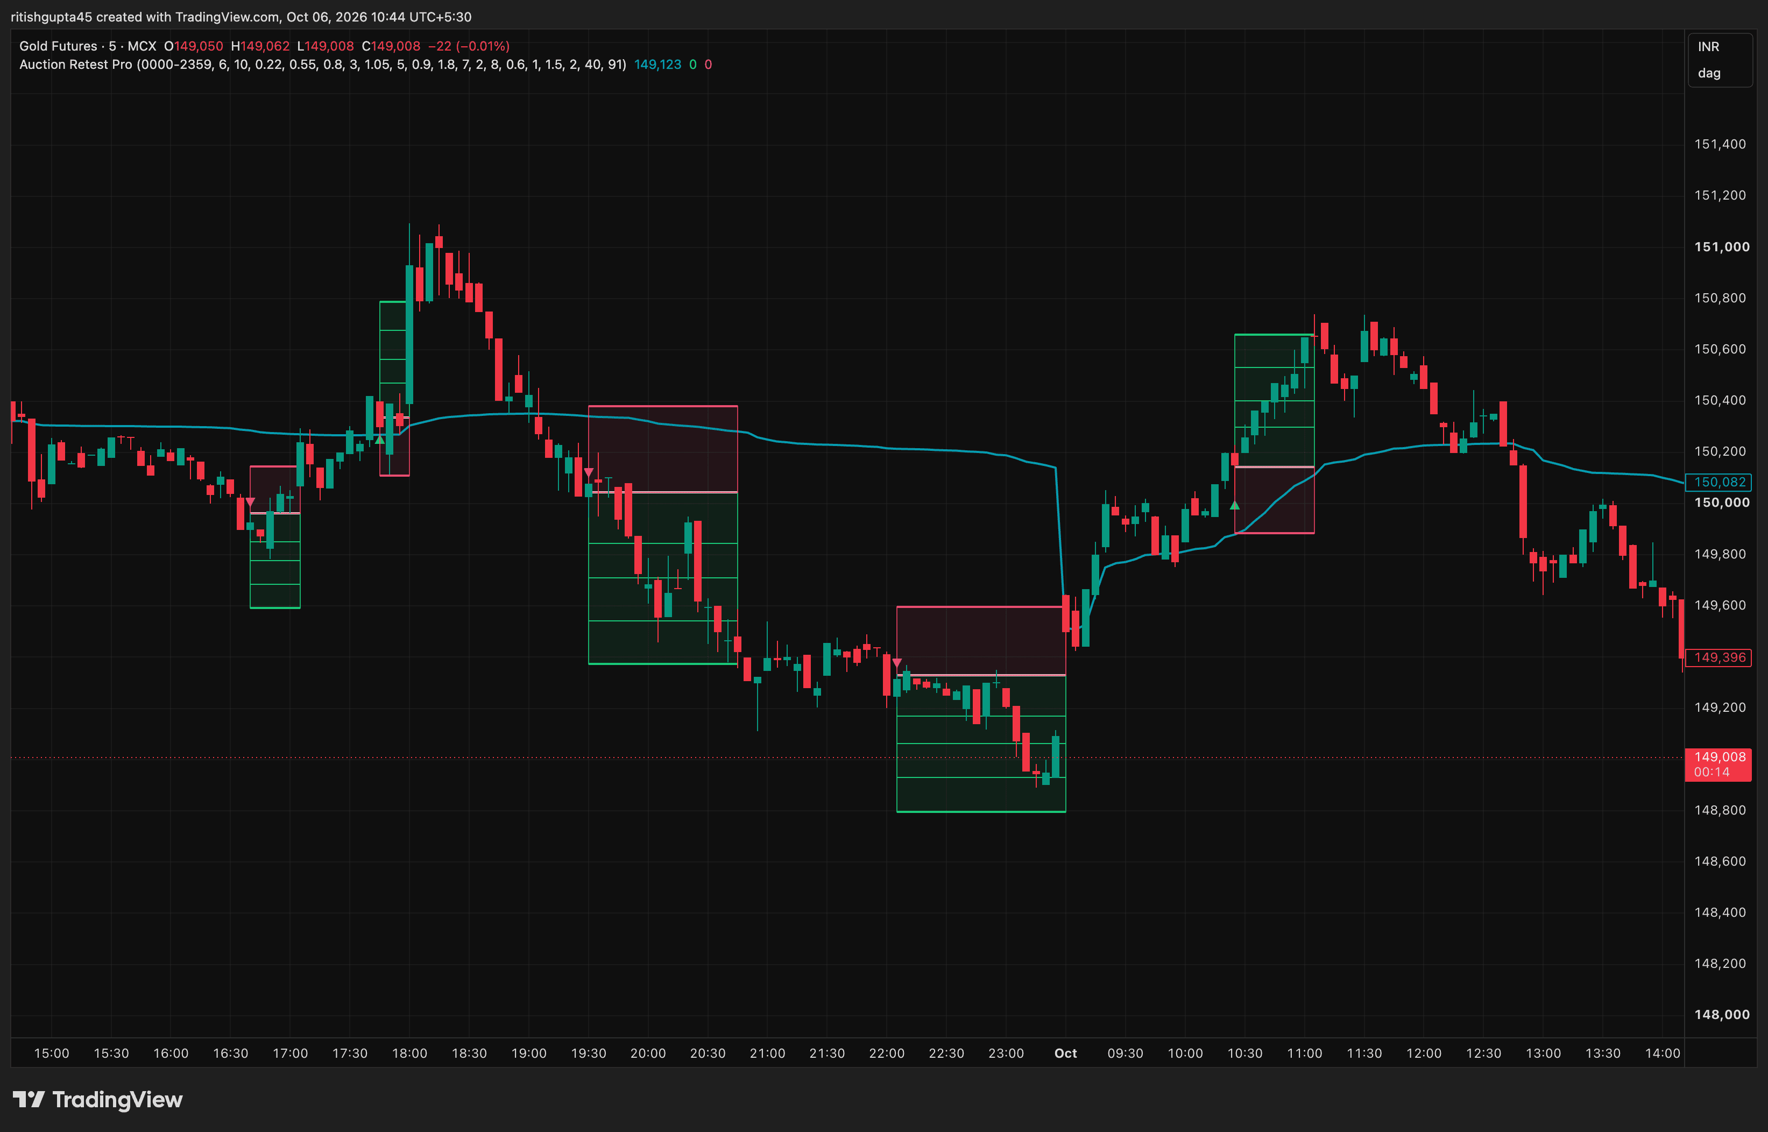
Task: Click the 150,000 price axis label
Action: click(1721, 503)
